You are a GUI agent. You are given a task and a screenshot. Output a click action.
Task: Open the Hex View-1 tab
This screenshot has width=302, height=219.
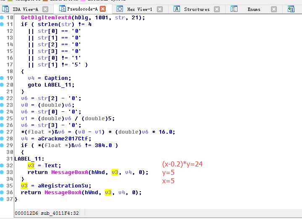(139, 9)
